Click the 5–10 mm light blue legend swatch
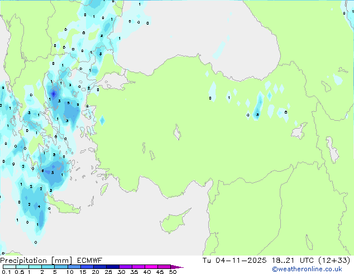 coord(61,267)
